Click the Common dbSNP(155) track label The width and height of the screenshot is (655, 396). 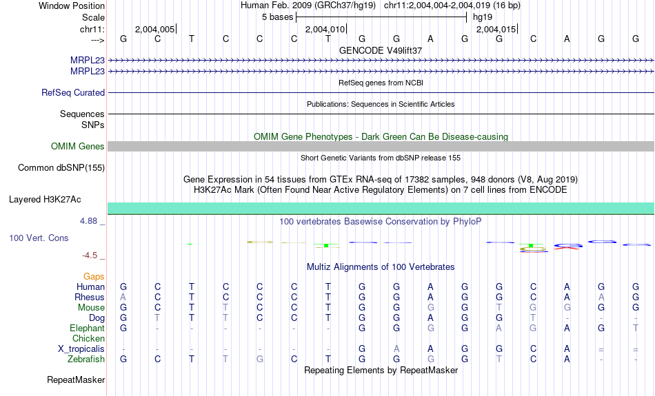61,168
